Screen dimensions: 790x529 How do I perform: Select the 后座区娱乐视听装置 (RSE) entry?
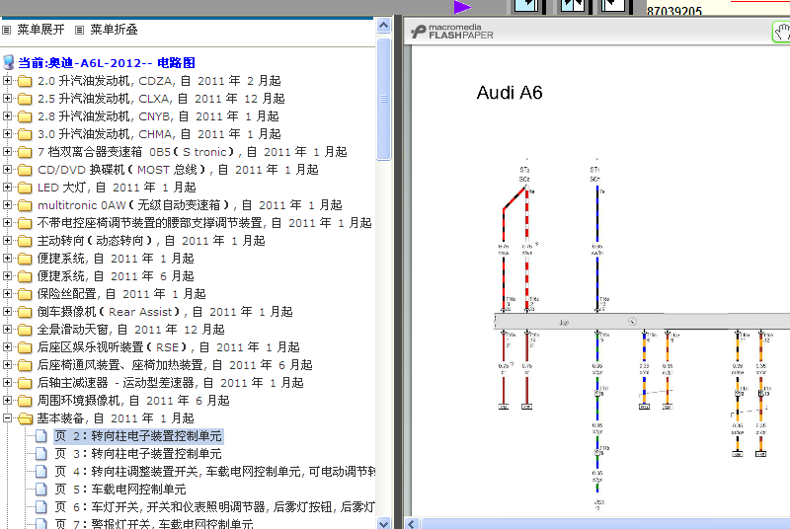coord(168,346)
